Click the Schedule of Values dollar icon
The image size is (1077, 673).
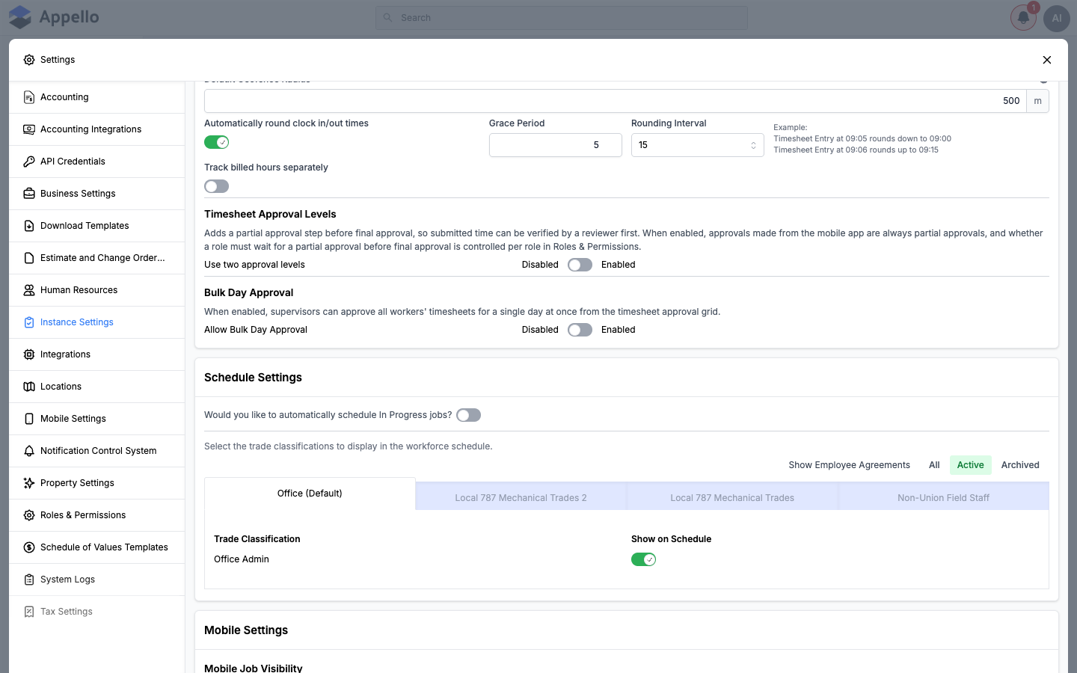point(29,547)
